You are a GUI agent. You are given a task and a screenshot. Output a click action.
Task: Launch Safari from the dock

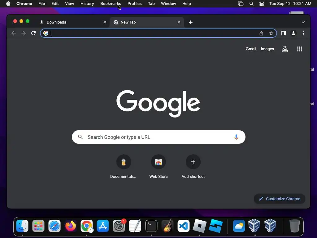54,226
